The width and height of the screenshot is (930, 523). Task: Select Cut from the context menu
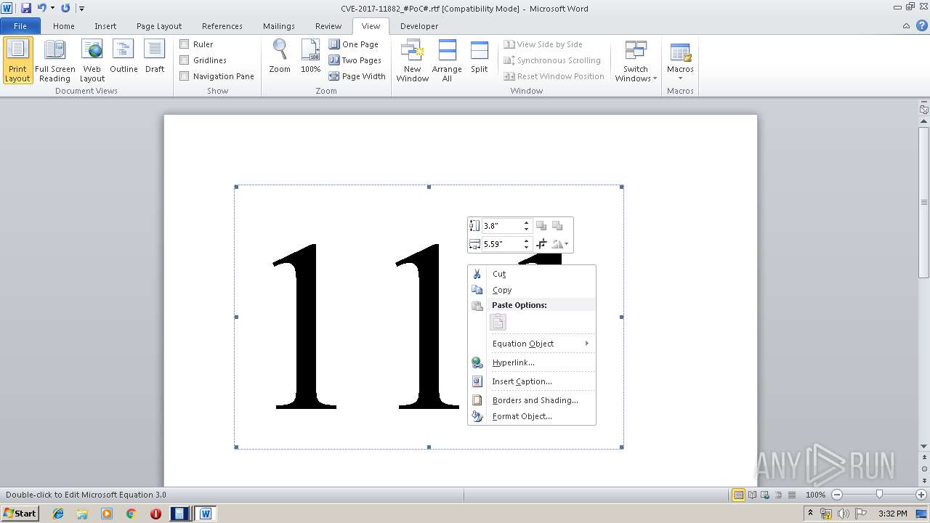point(532,274)
